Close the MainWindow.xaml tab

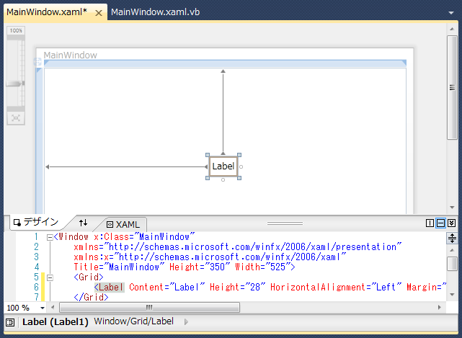[99, 13]
